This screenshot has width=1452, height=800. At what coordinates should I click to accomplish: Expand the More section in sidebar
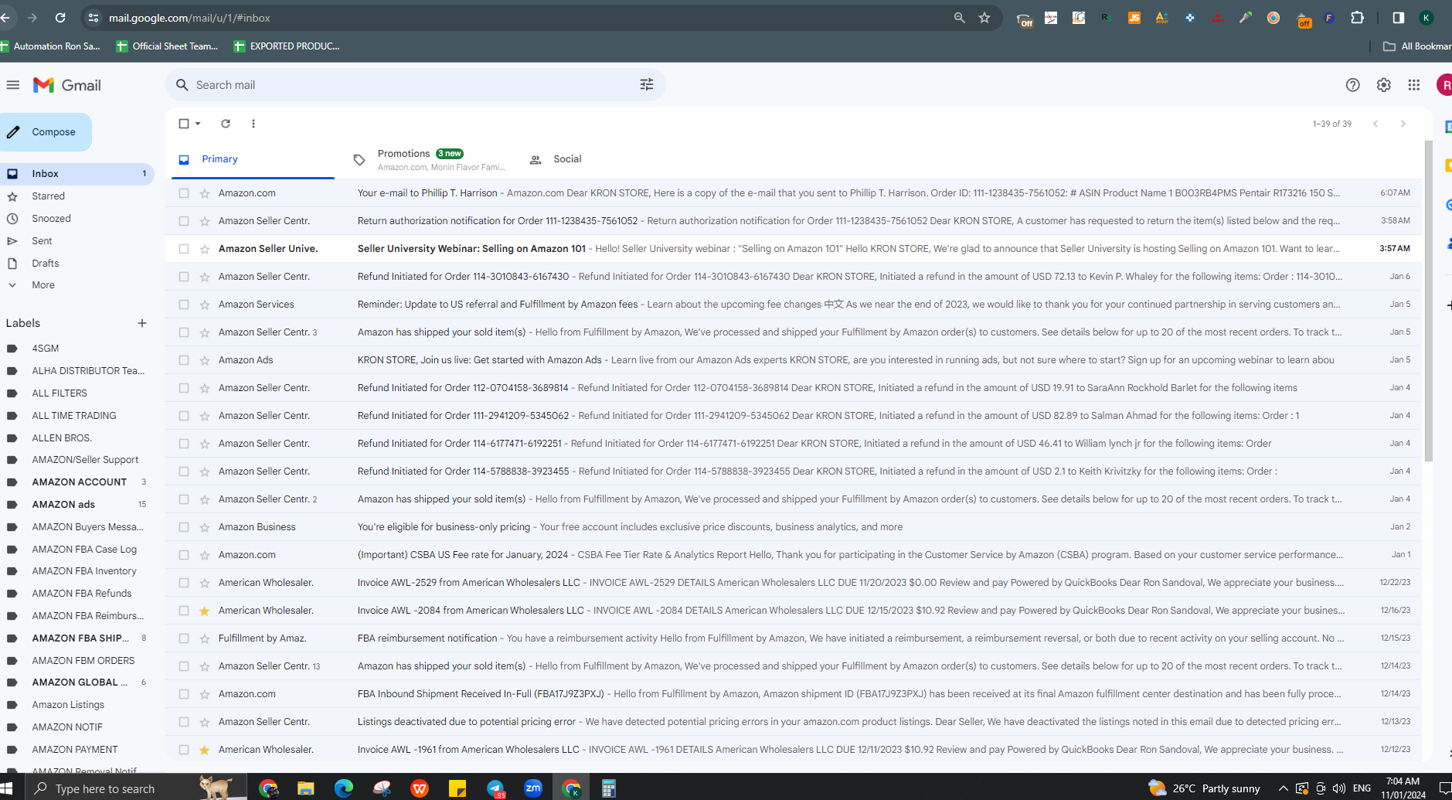[x=43, y=285]
